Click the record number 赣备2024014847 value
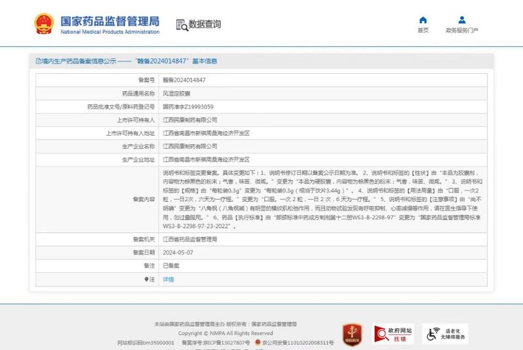The height and width of the screenshot is (350, 523). pyautogui.click(x=184, y=80)
